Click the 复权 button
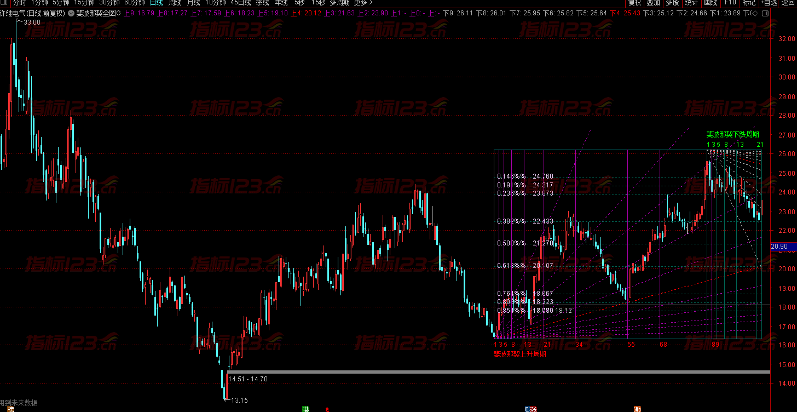 coord(634,3)
